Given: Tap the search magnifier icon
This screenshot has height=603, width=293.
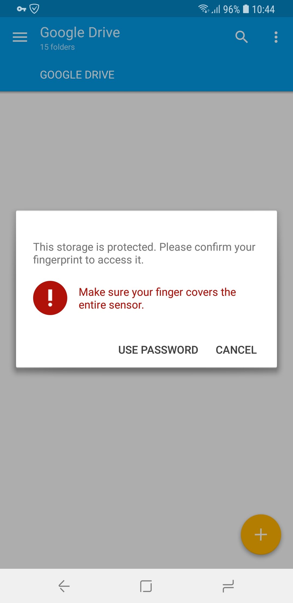Looking at the screenshot, I should tap(241, 37).
